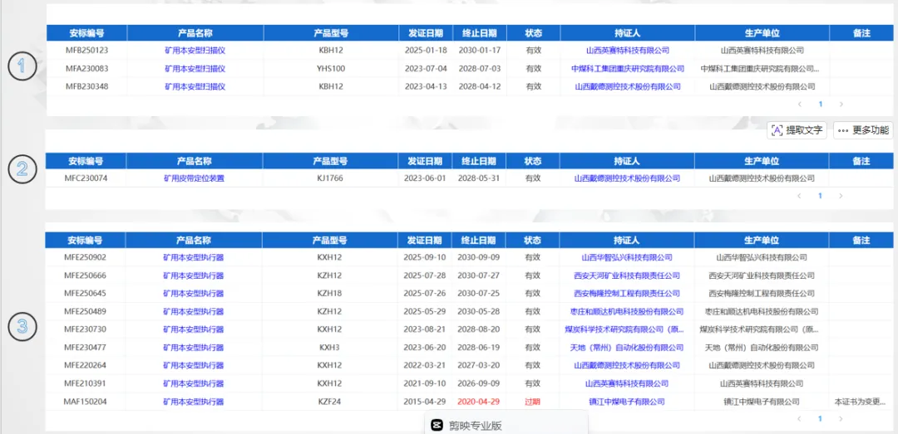Click product name link for row MFB250123
This screenshot has height=434, width=898.
coord(195,51)
